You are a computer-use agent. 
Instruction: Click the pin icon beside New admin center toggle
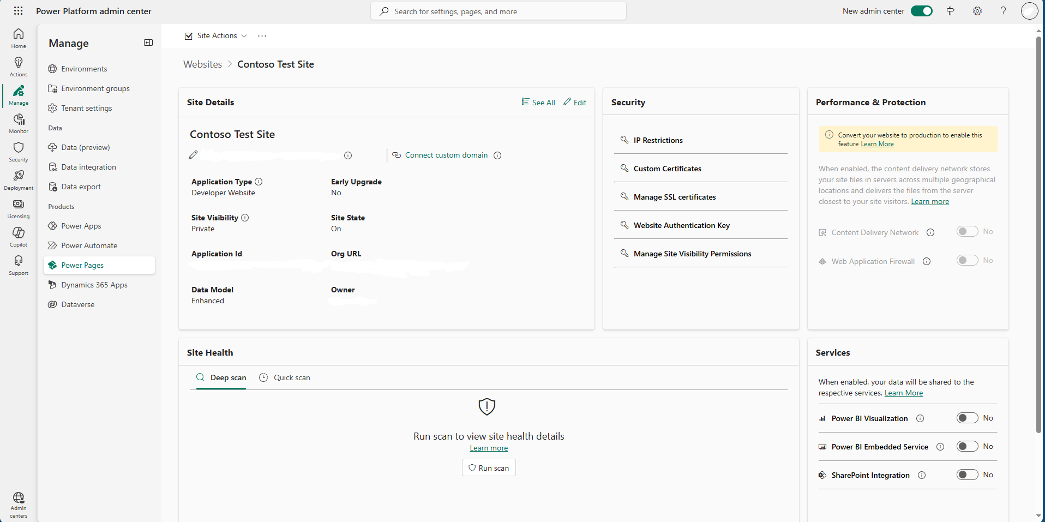coord(950,11)
